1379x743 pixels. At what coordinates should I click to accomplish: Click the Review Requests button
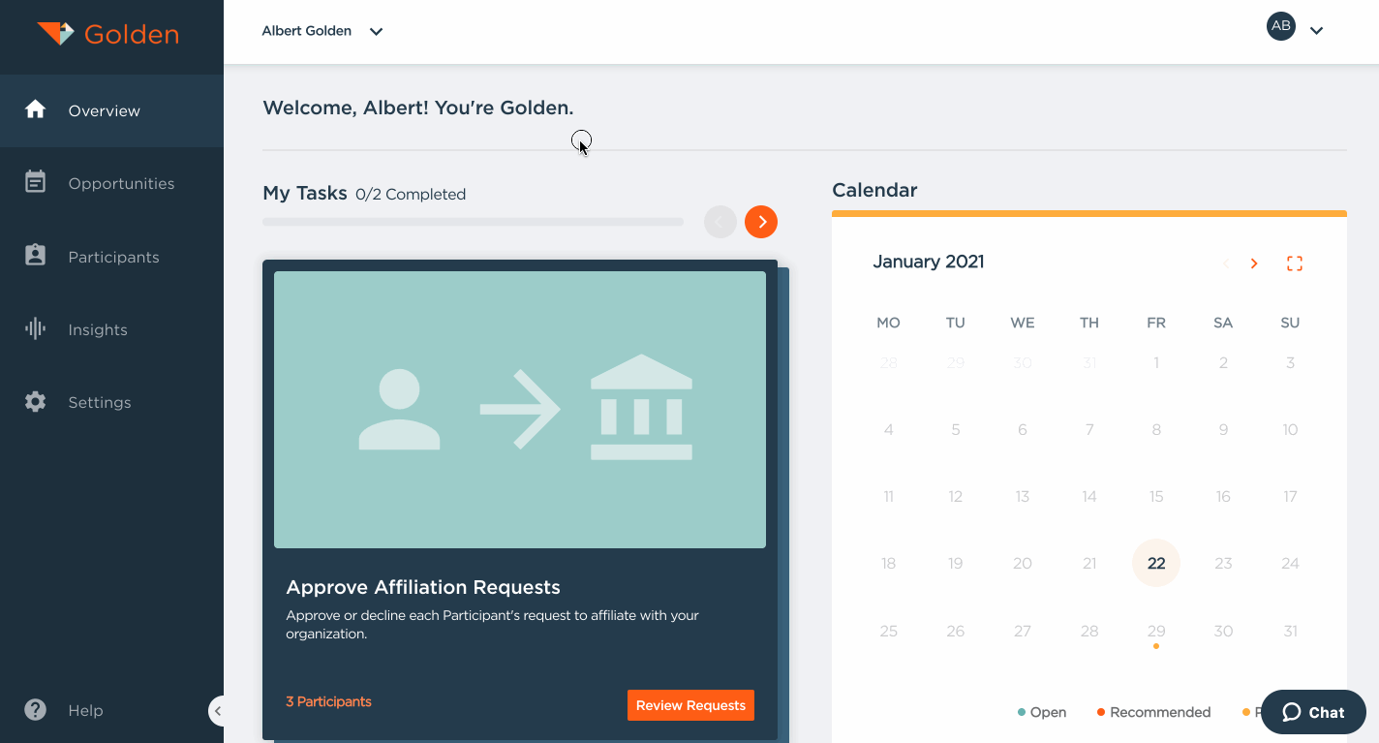[x=690, y=705]
